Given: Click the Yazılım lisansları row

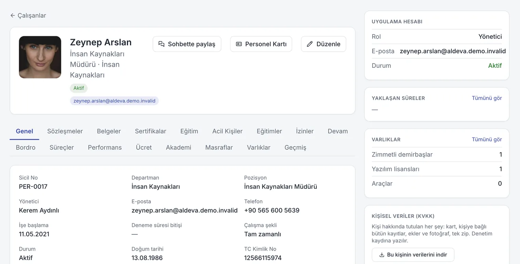Looking at the screenshot, I should (x=437, y=169).
